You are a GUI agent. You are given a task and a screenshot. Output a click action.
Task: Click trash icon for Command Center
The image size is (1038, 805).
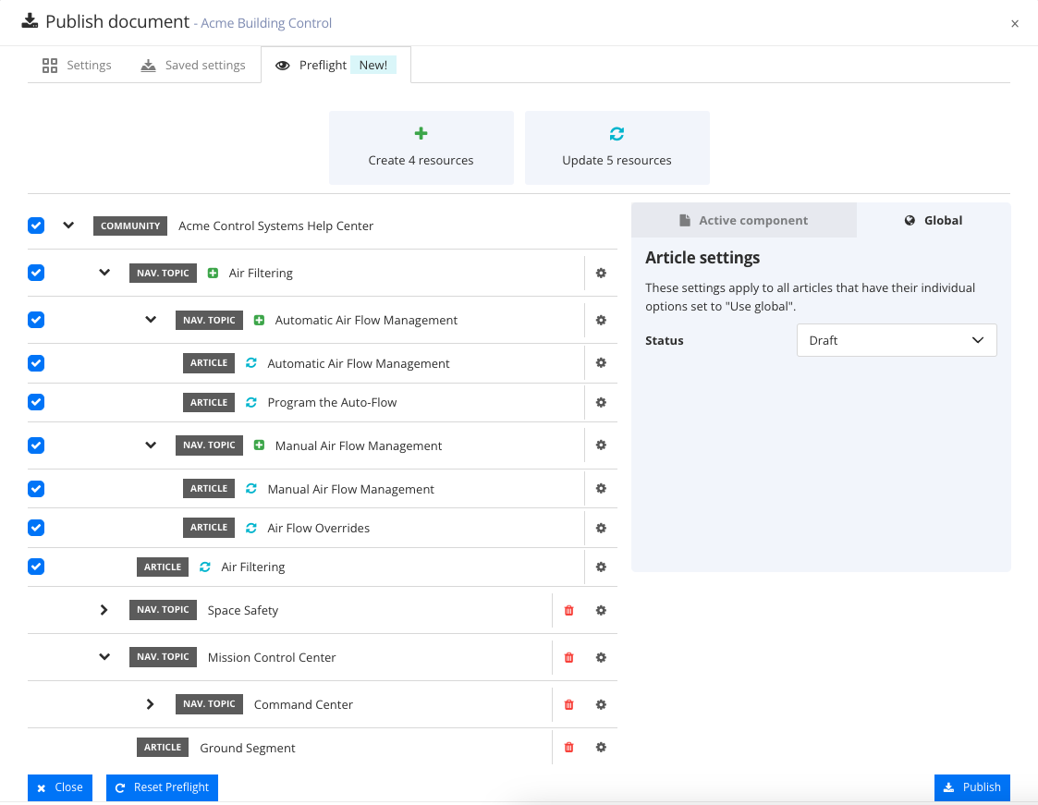tap(568, 704)
